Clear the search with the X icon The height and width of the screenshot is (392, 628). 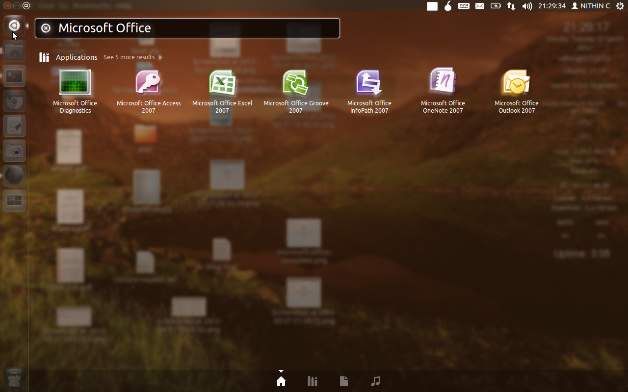click(x=46, y=28)
